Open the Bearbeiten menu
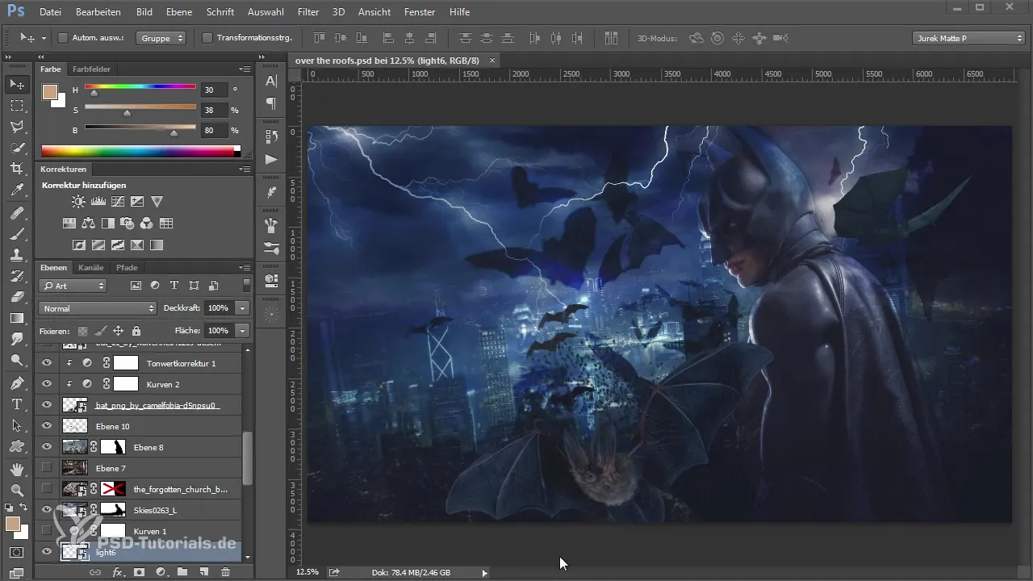1033x581 pixels. pos(98,12)
